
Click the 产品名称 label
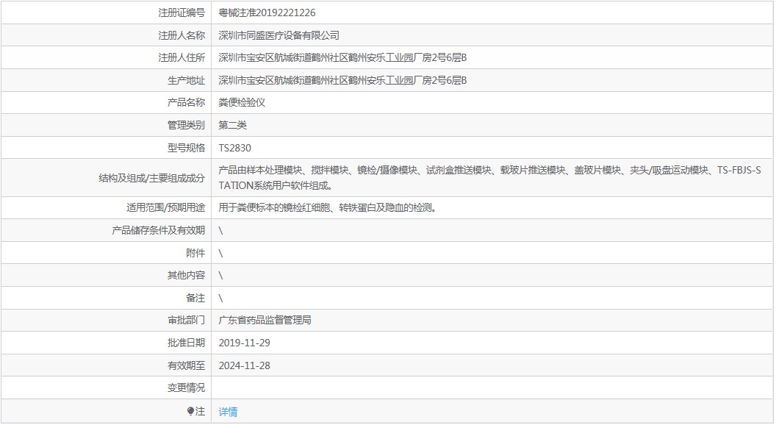pyautogui.click(x=186, y=102)
